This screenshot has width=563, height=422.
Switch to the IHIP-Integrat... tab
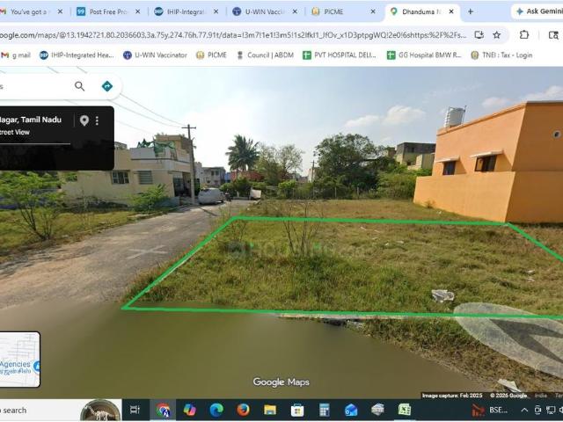click(x=186, y=11)
